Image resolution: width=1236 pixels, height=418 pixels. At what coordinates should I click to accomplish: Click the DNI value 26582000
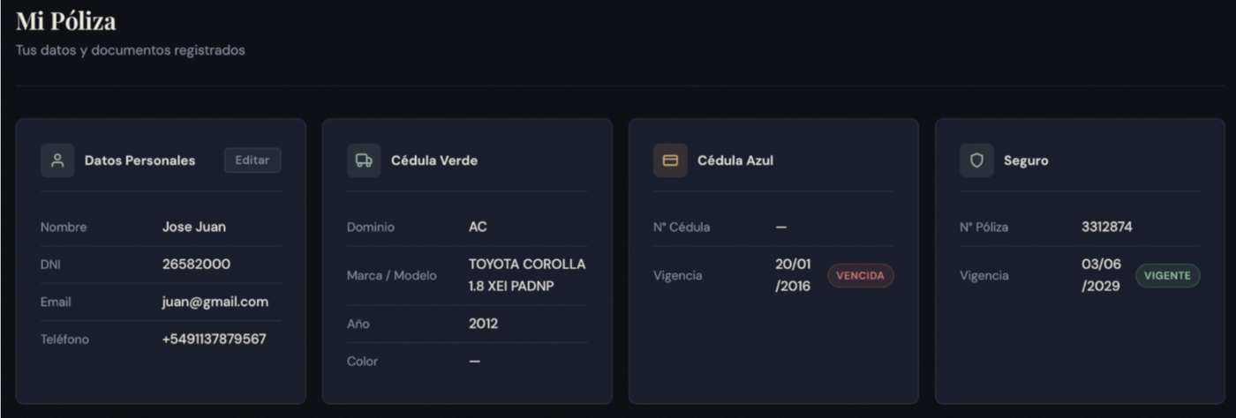tap(197, 265)
